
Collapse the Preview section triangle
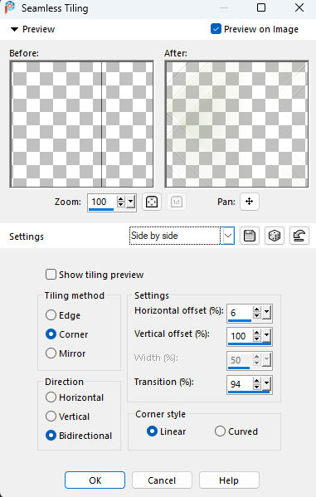[x=14, y=30]
